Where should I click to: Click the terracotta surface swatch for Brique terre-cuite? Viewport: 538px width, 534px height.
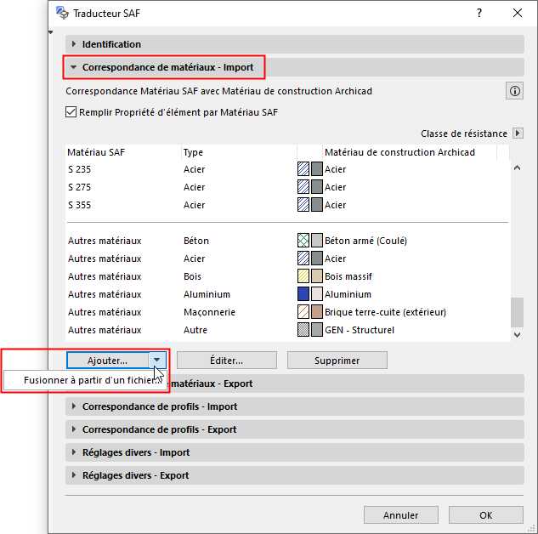[x=317, y=312]
